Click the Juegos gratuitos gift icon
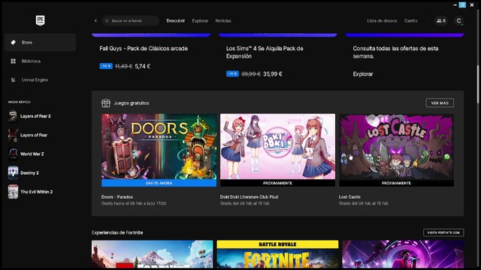Viewport: 481px width, 270px height. point(106,103)
